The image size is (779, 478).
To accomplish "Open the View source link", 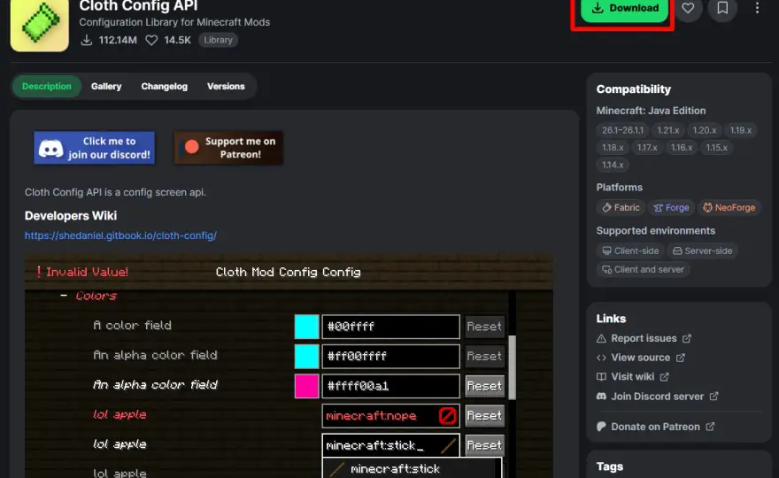I will 640,358.
